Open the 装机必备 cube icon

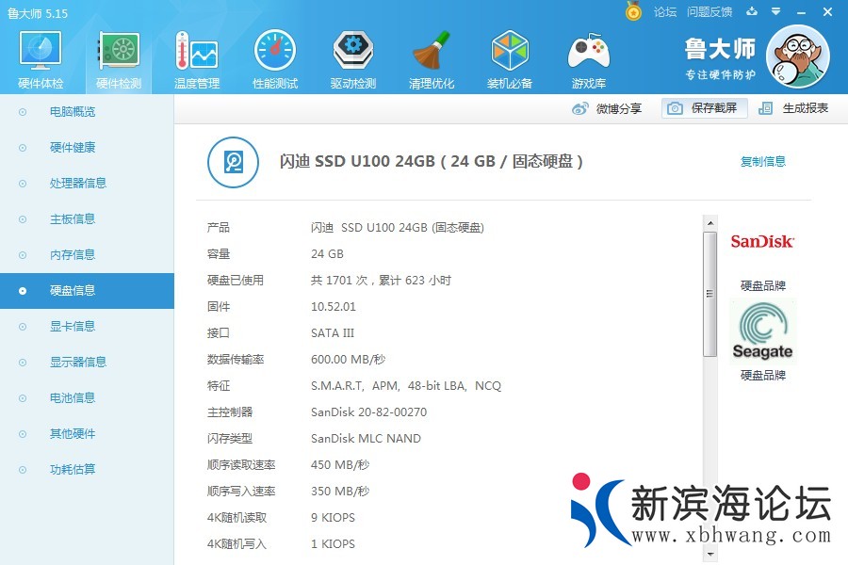pos(510,53)
